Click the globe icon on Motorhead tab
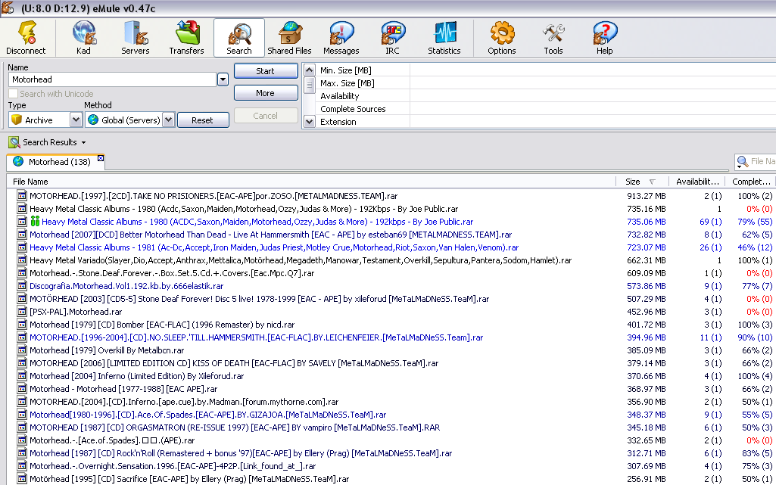The image size is (776, 485). click(x=18, y=161)
